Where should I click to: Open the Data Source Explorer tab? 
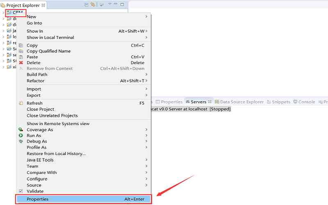239,102
